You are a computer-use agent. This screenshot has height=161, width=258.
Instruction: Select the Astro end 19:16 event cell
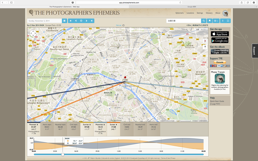click(x=153, y=129)
